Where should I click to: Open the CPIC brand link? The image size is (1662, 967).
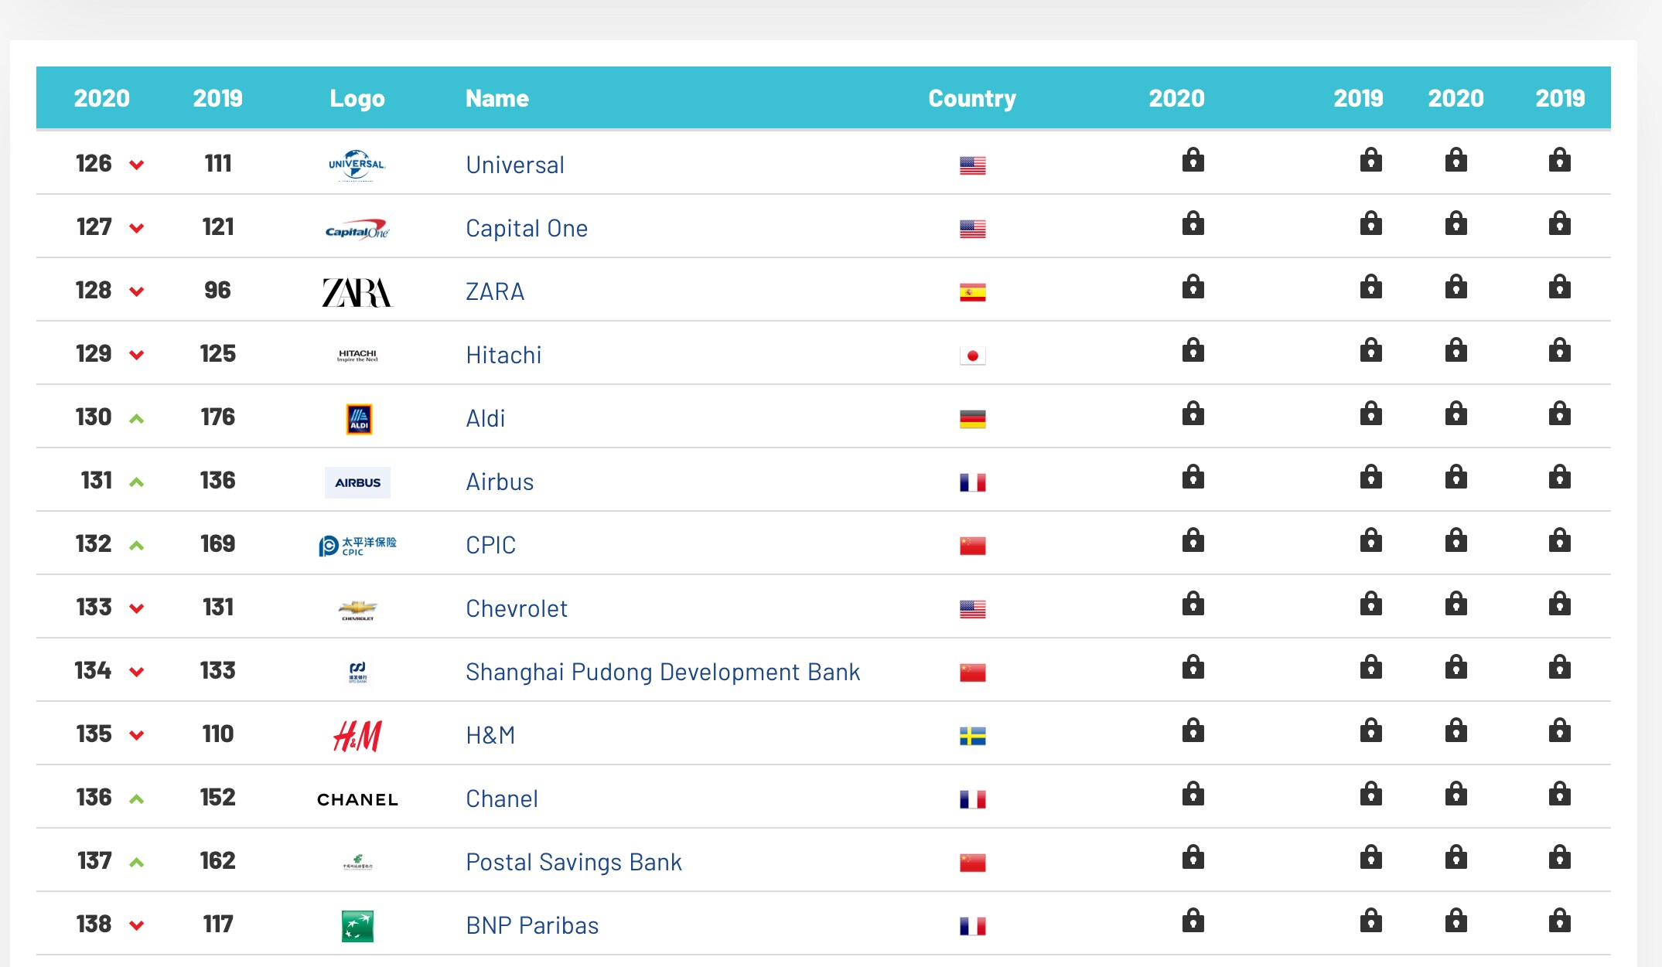point(490,545)
